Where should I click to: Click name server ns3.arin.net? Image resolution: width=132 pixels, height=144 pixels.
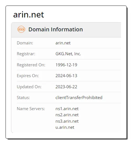(67, 121)
